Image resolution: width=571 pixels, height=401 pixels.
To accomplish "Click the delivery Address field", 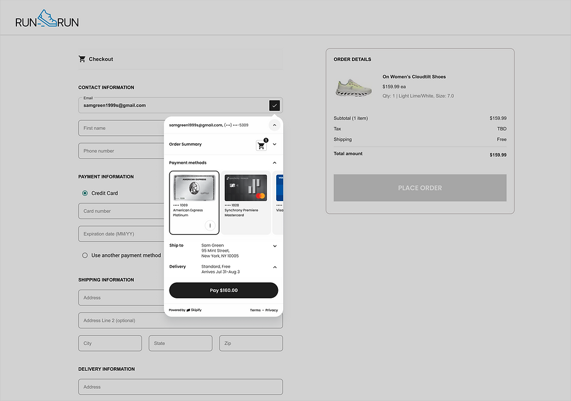I will pyautogui.click(x=180, y=387).
